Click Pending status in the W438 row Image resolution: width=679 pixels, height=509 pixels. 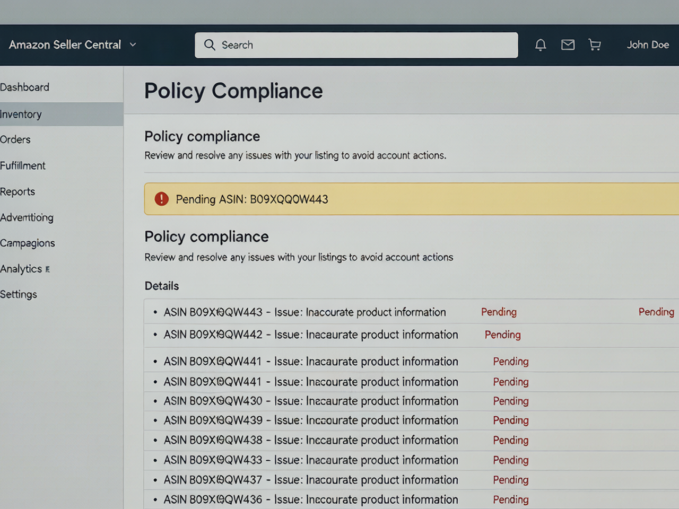click(511, 440)
